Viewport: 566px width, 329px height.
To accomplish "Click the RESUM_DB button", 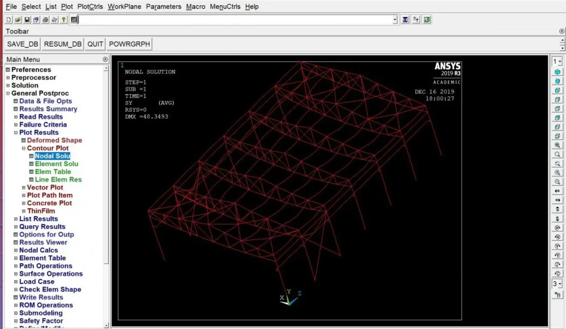I will pyautogui.click(x=63, y=44).
